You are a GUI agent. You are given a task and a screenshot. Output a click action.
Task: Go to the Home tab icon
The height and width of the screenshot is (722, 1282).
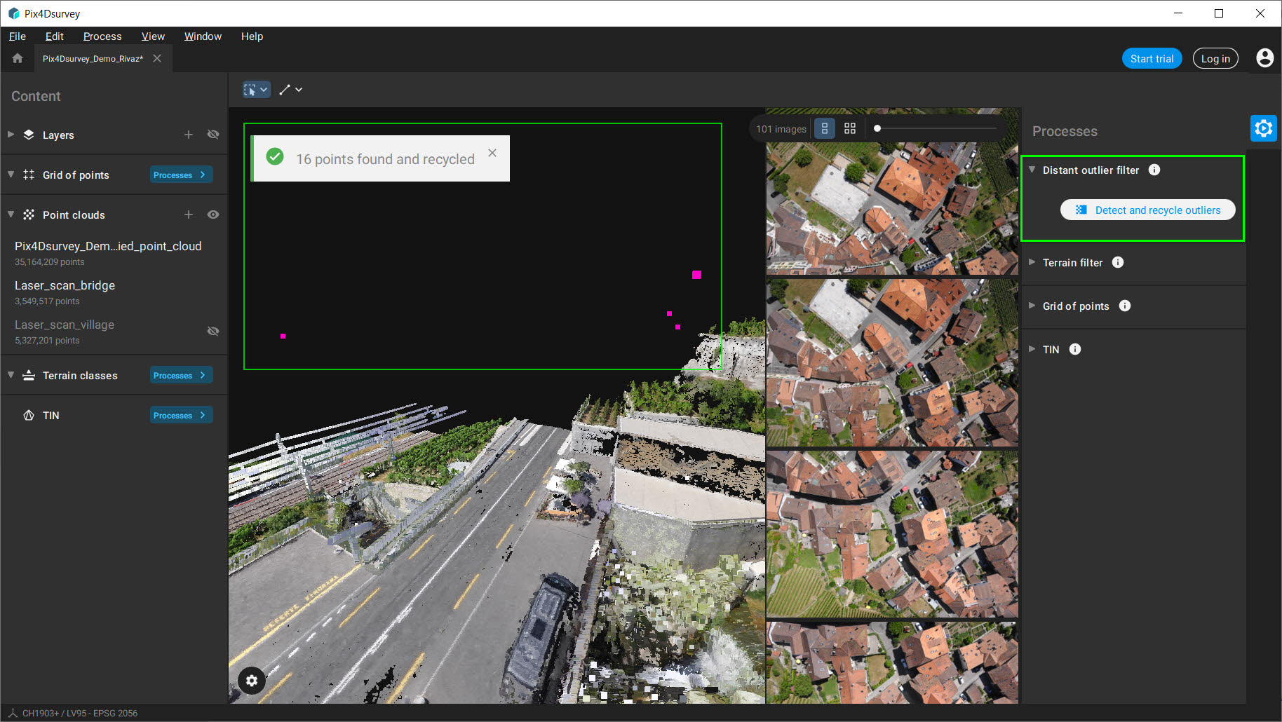tap(18, 58)
